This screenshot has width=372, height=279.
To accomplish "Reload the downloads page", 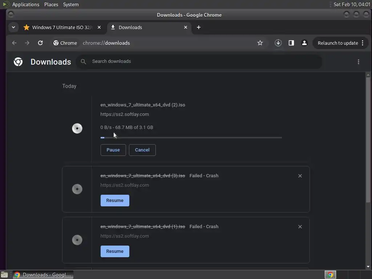I will [40, 43].
